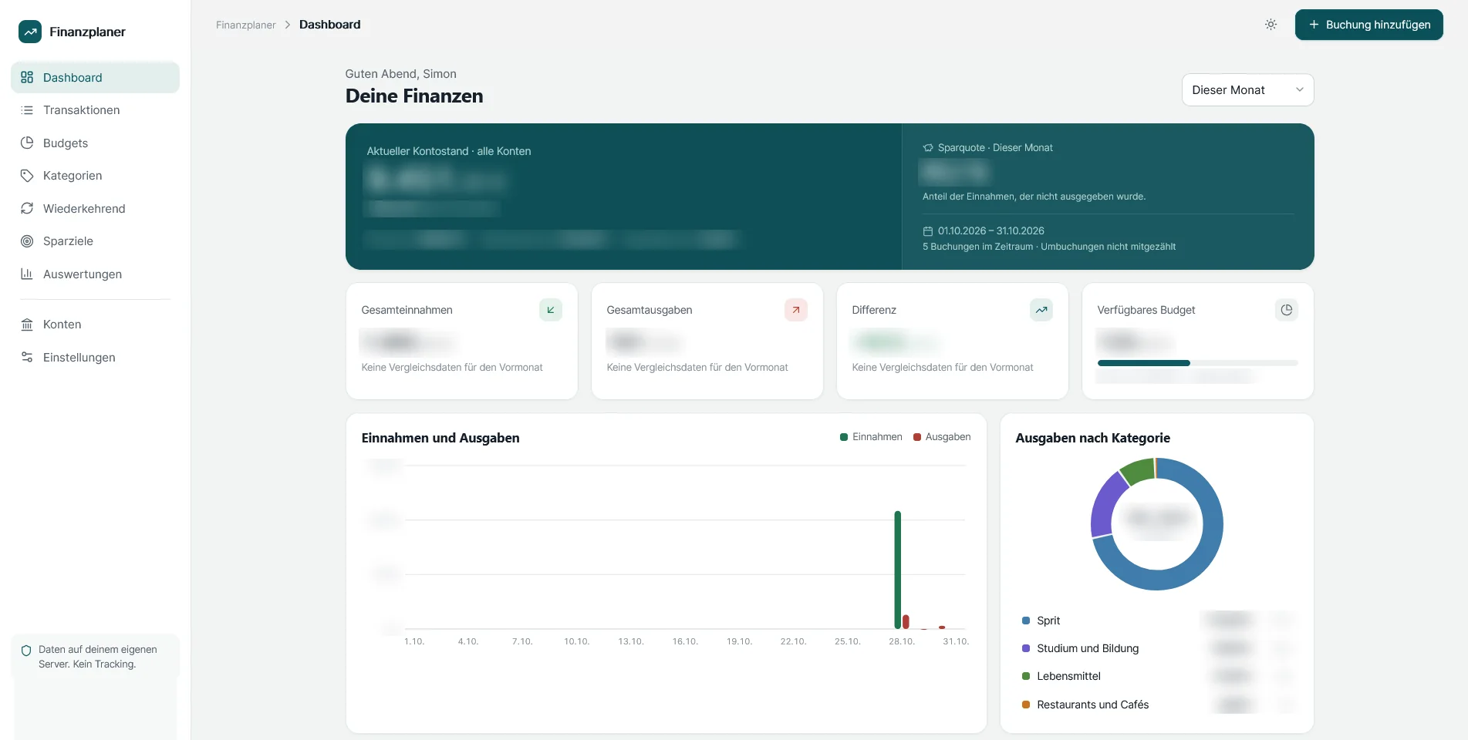Viewport: 1468px width, 740px height.
Task: Click the Differenz trend icon
Action: [x=1041, y=310]
